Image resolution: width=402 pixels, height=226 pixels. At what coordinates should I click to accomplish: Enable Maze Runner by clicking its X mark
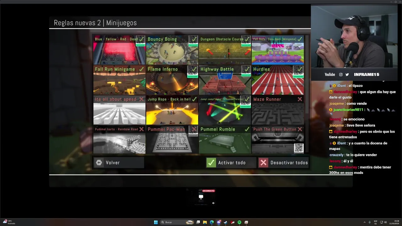coord(300,99)
